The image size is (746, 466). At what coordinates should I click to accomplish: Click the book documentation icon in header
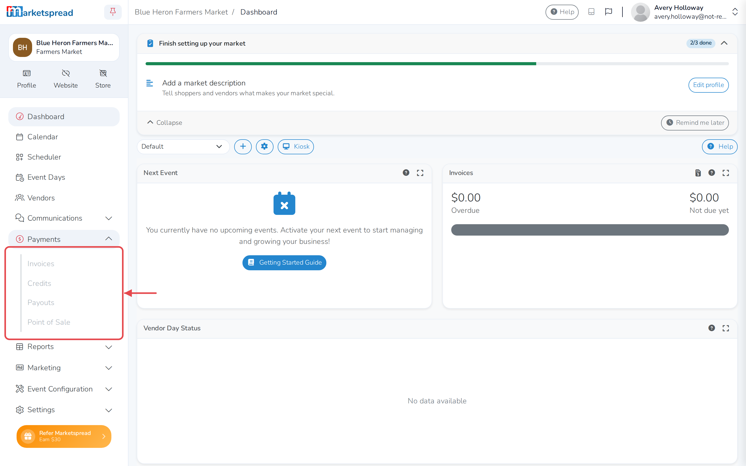pyautogui.click(x=591, y=12)
